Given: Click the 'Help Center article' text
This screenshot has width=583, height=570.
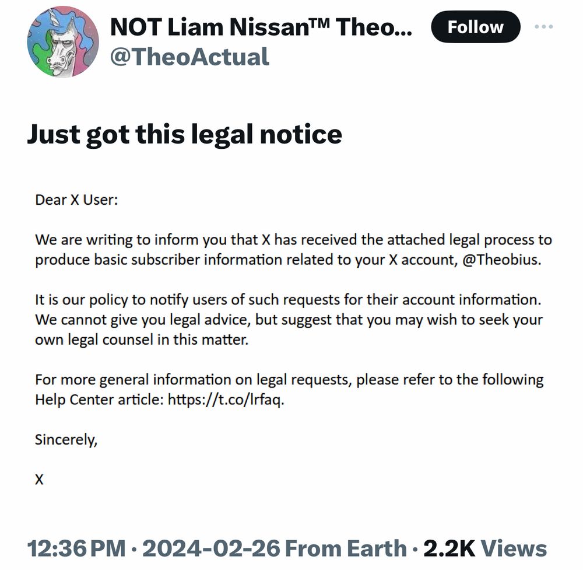Looking at the screenshot, I should (99, 400).
